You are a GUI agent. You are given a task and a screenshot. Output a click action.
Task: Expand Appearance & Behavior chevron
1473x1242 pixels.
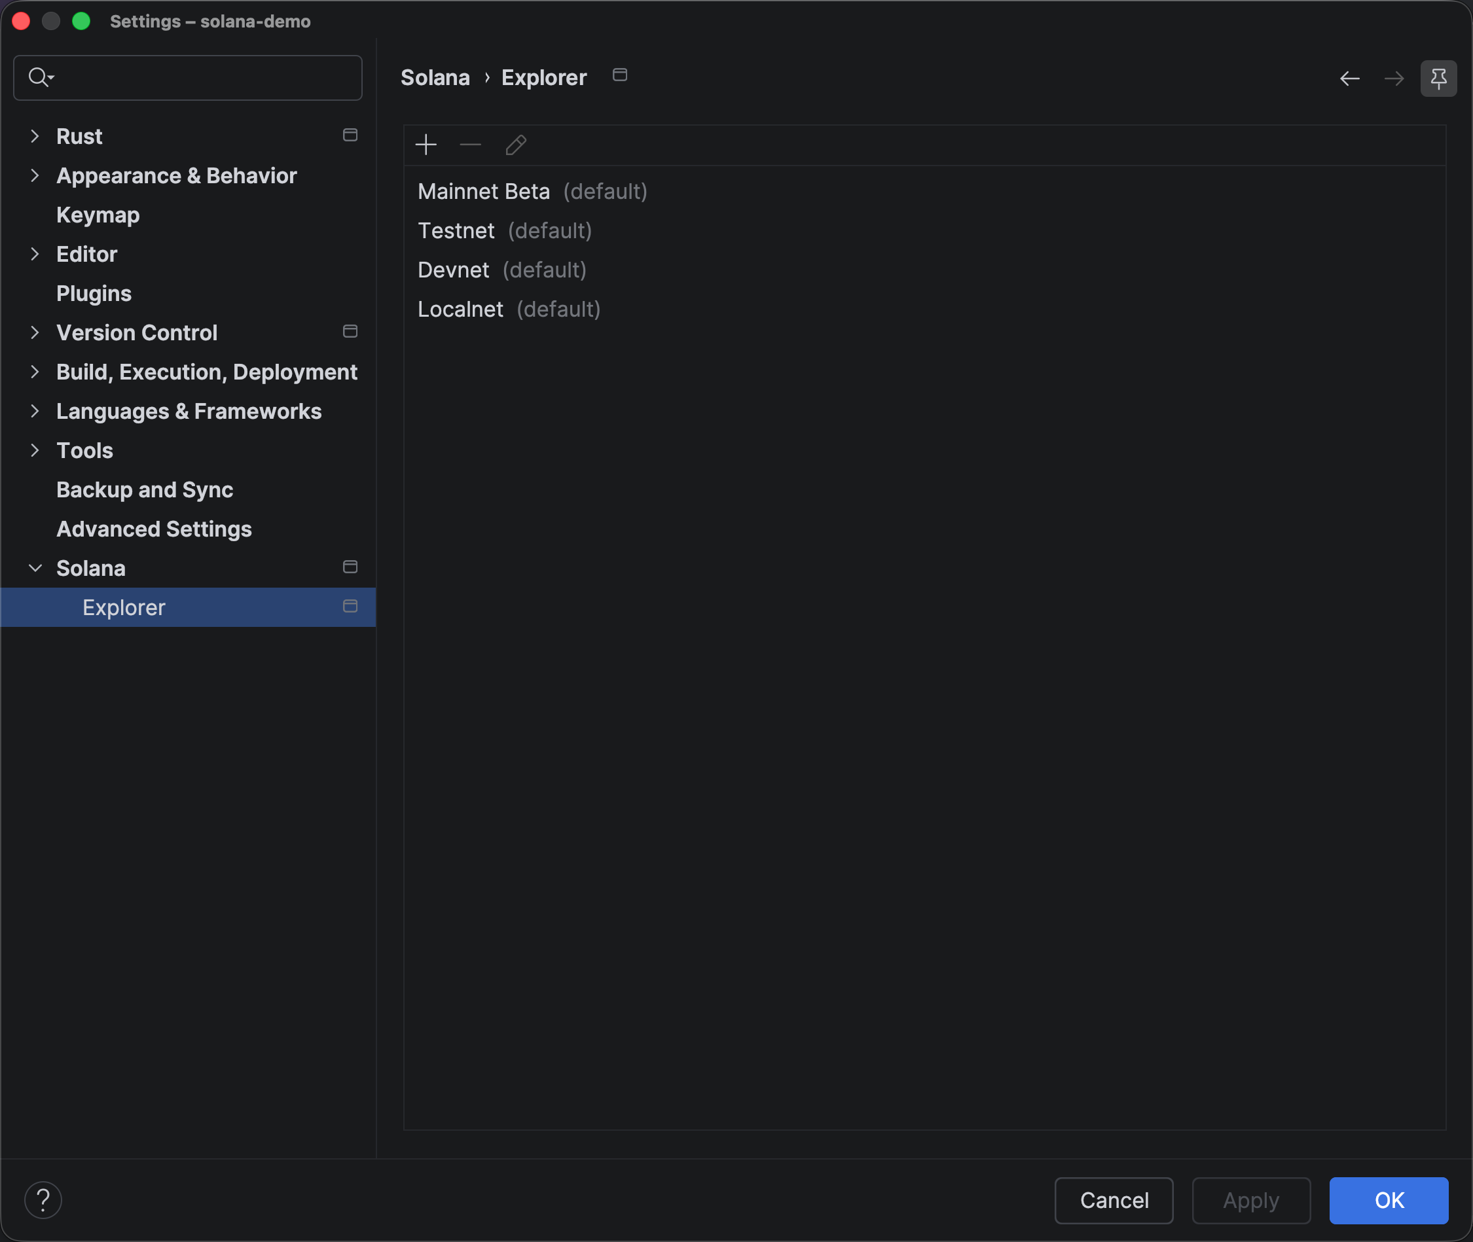tap(35, 175)
